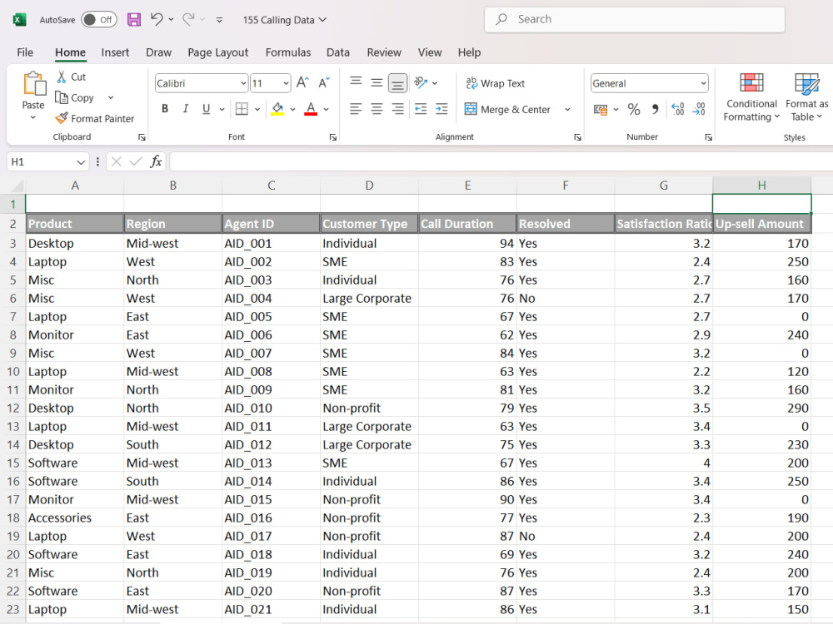This screenshot has height=624, width=833.
Task: Open fill color dropdown arrow
Action: coord(292,109)
